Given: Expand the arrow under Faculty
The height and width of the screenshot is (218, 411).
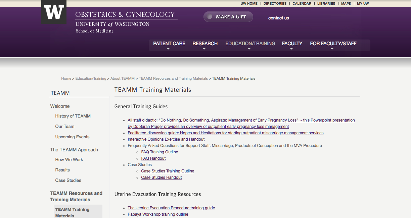Looking at the screenshot, I should (291, 49).
